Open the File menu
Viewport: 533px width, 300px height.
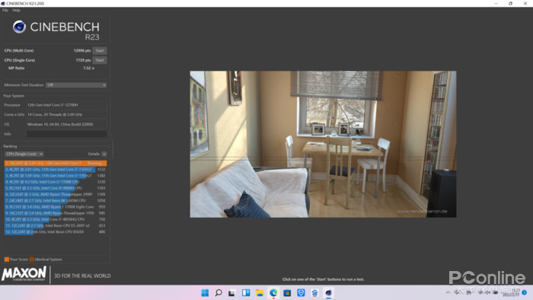[5, 10]
